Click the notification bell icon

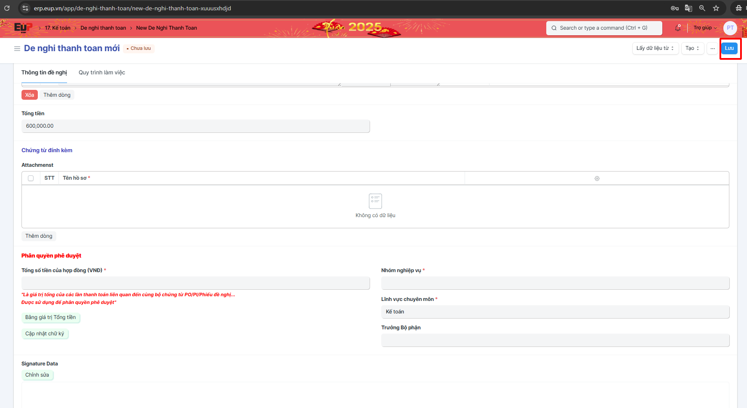[678, 28]
